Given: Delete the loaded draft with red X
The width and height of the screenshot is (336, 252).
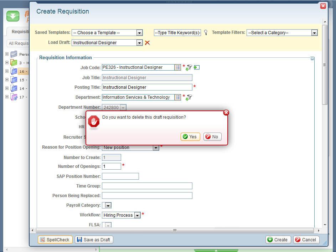Looking at the screenshot, I should coord(147,43).
